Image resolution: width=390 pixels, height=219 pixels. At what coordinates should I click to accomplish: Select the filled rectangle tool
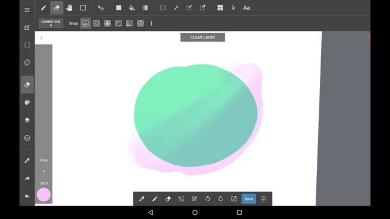coord(119,8)
